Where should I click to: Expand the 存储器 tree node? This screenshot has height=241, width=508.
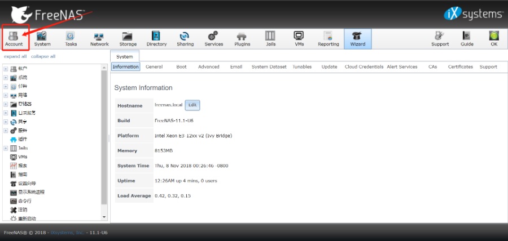[6, 104]
